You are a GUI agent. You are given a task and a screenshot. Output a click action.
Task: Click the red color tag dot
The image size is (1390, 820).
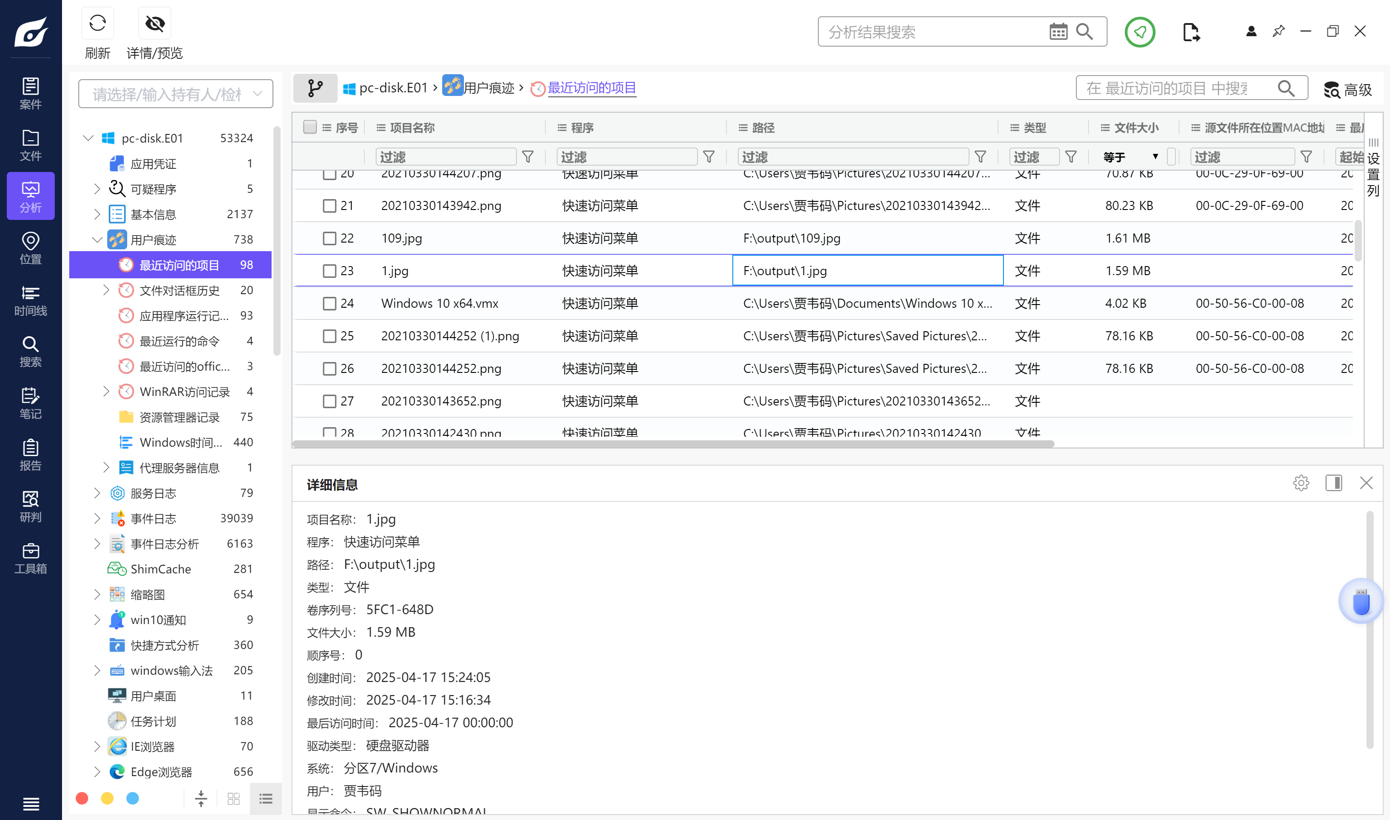(x=82, y=798)
